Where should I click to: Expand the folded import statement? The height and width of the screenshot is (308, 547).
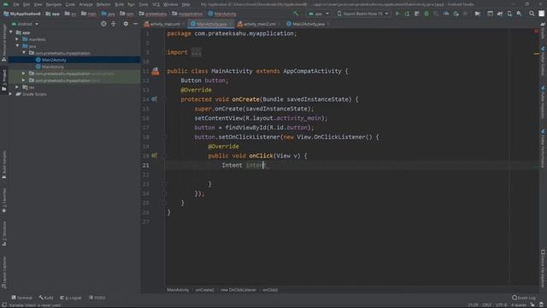pos(196,52)
